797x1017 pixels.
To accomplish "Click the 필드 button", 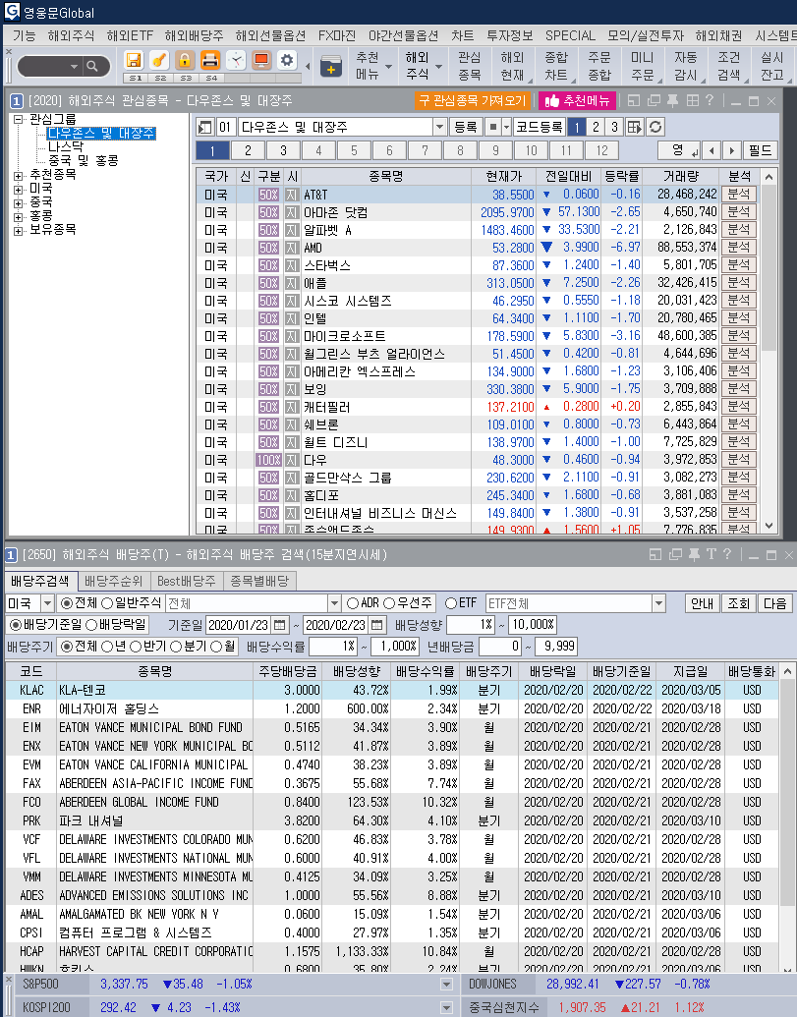I will pyautogui.click(x=760, y=151).
